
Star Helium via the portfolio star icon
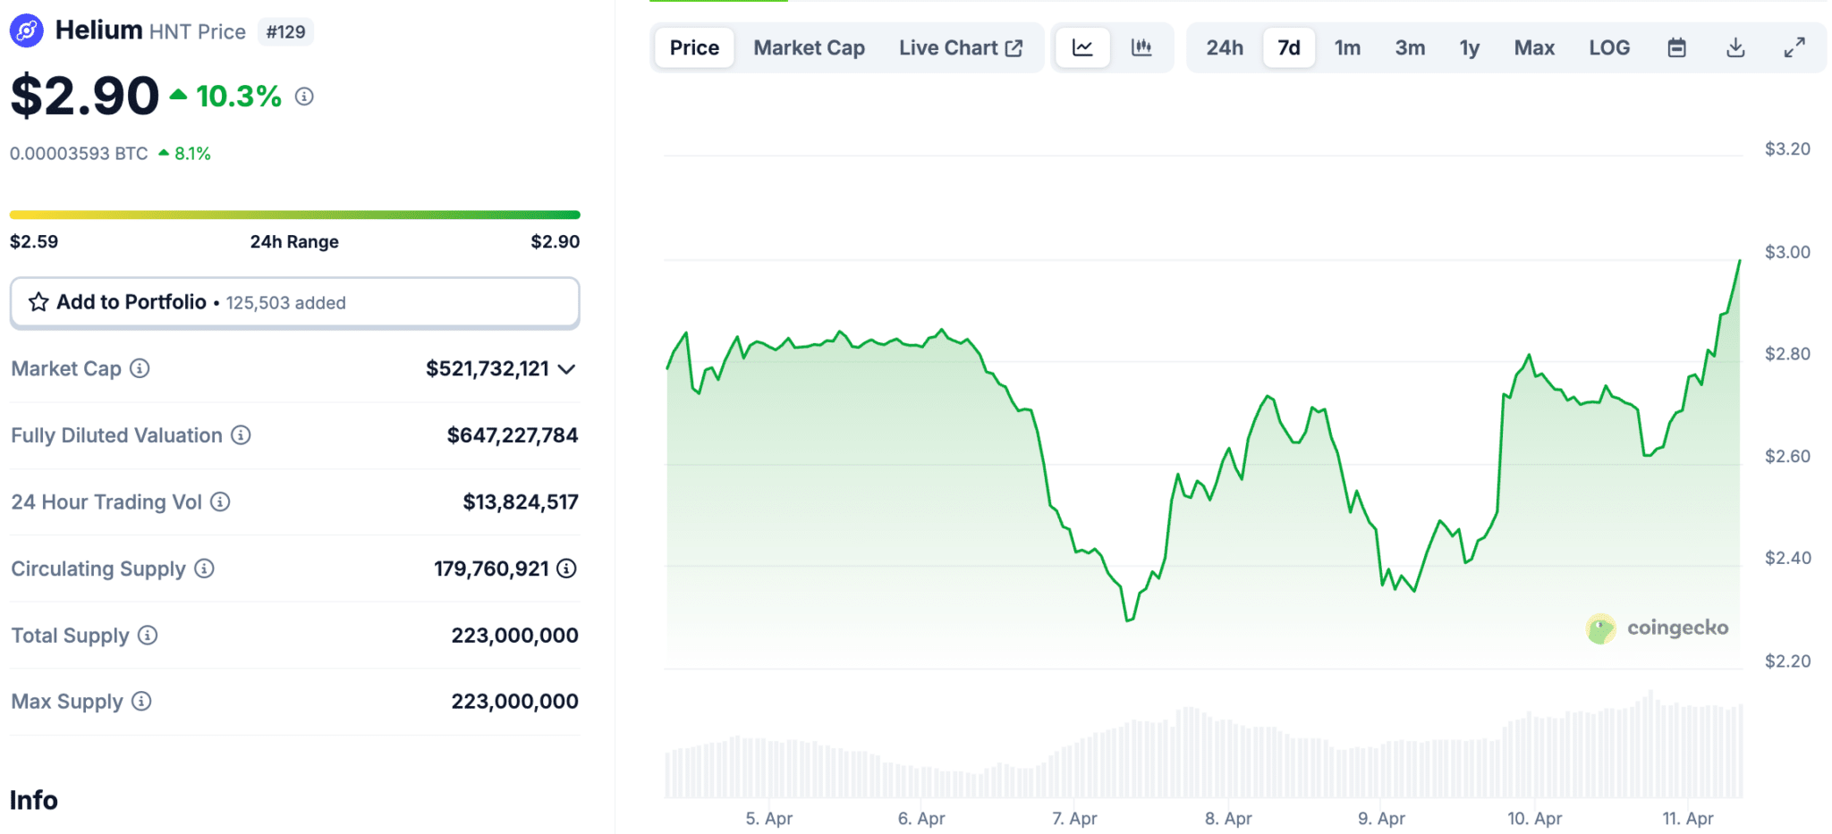tap(38, 302)
